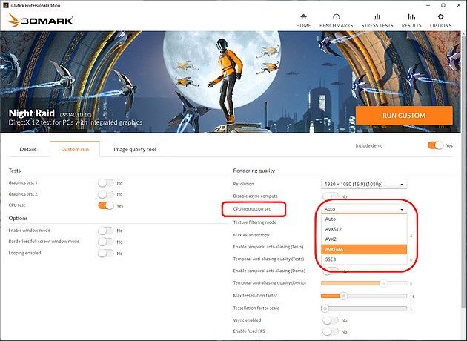Enable the Graphics test 1 toggle

[106, 183]
